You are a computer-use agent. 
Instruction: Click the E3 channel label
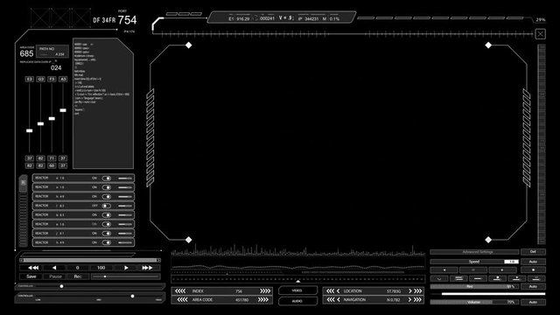click(29, 79)
